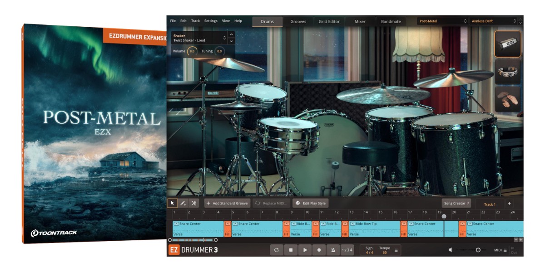
Task: Expand the Snare Center clip at bar 17
Action: 411,224
